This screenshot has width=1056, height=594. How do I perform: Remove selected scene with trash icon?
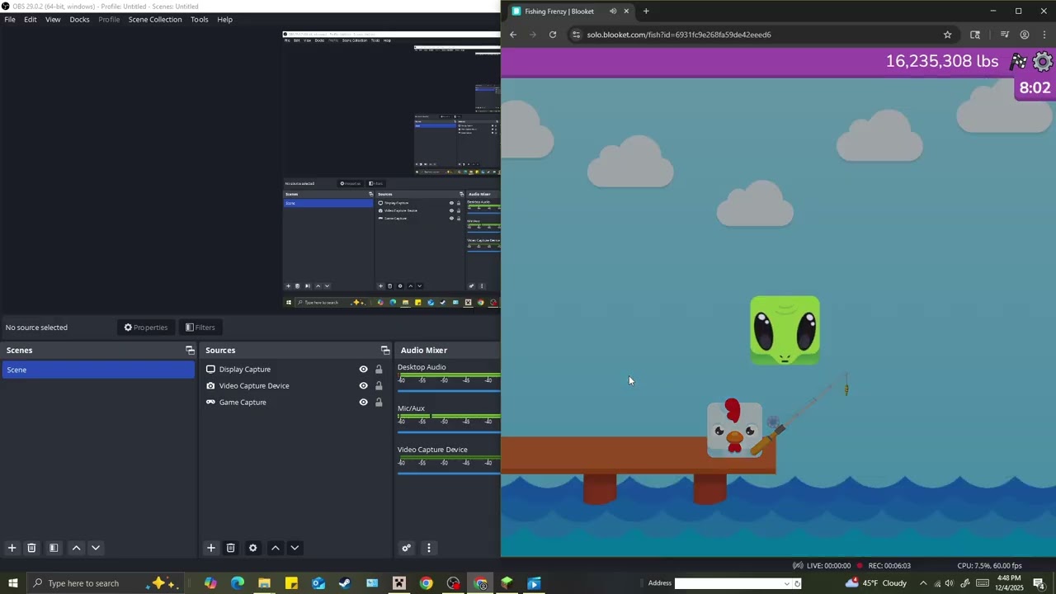[31, 548]
